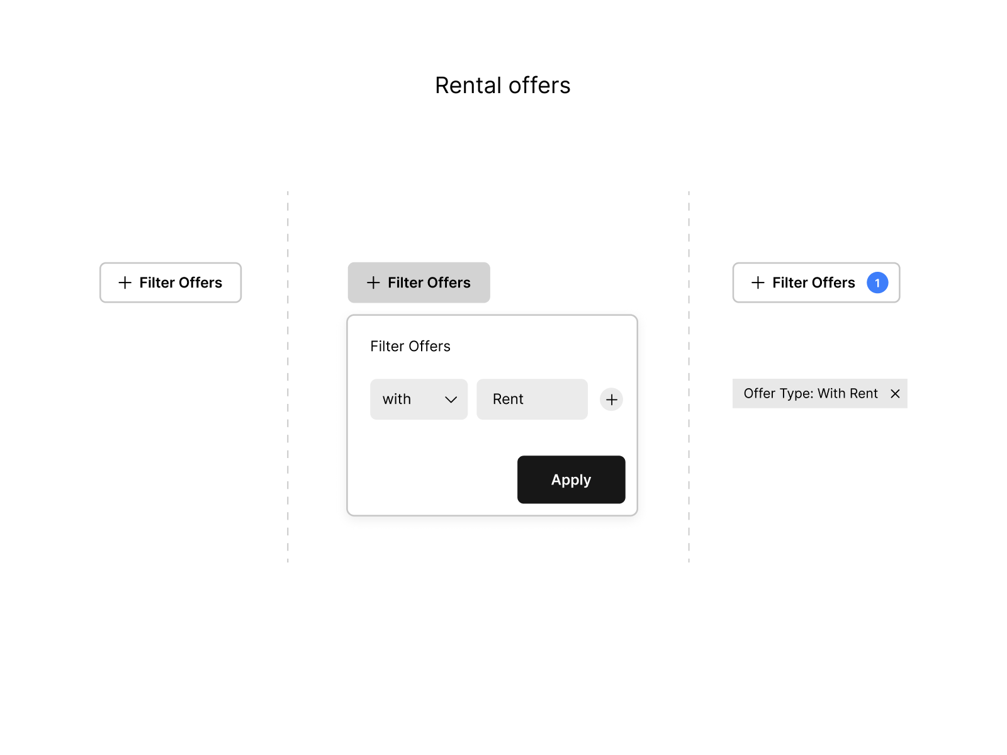Click Apply in the filter popover

pos(571,479)
